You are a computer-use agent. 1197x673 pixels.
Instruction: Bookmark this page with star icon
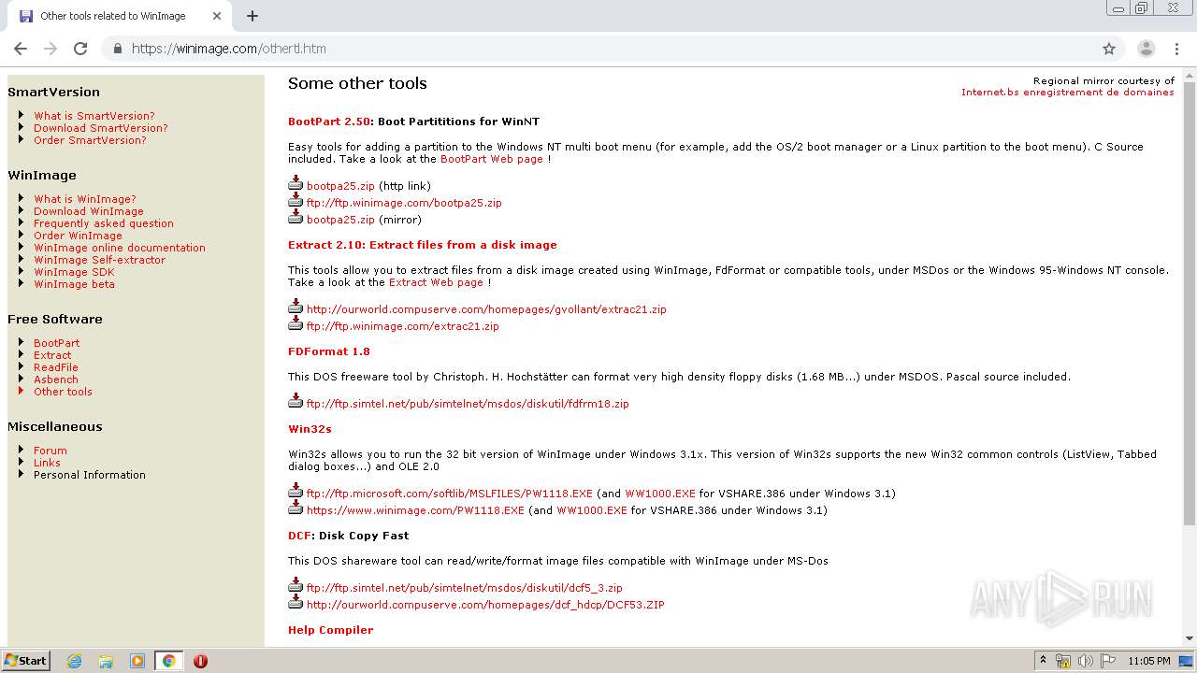(1109, 49)
